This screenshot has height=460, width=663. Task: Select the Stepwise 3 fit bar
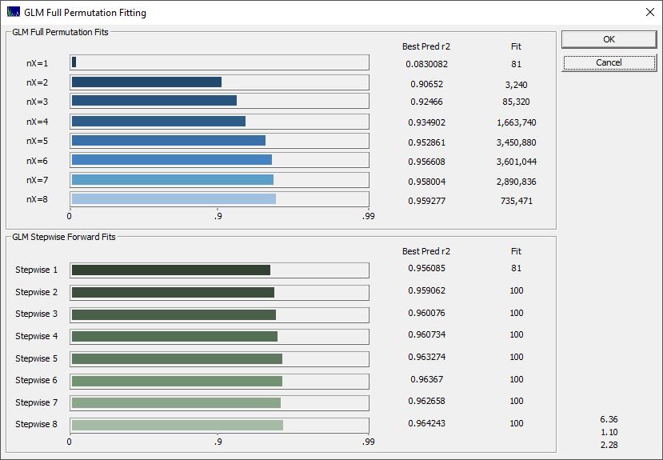coord(219,315)
